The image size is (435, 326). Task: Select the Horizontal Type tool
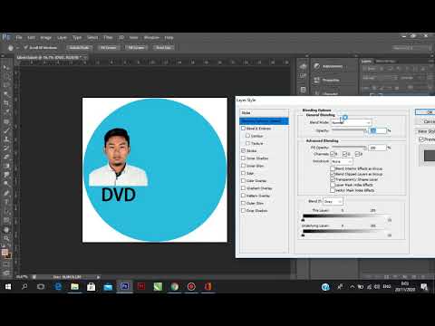(x=6, y=202)
